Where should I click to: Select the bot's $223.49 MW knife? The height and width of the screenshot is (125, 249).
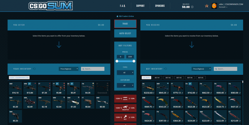point(206,116)
